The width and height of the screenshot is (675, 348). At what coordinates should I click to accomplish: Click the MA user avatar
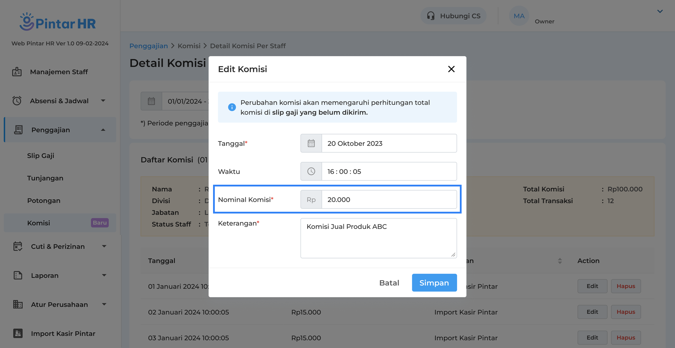click(519, 16)
